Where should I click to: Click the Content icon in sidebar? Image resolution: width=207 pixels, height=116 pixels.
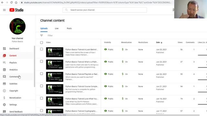pyautogui.click(x=4, y=55)
